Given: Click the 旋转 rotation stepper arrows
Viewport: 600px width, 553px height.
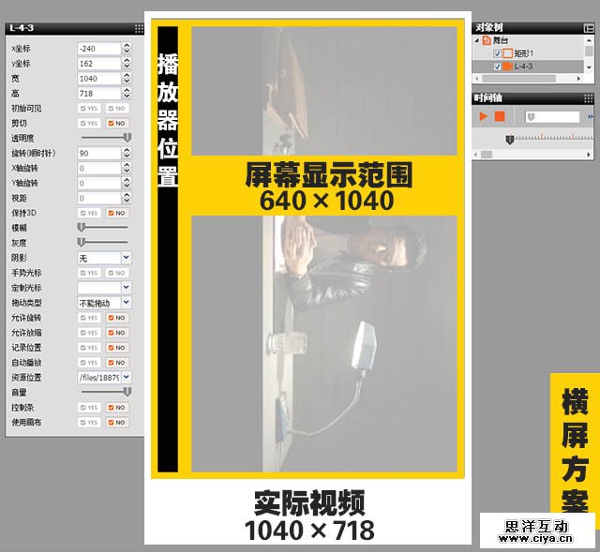Looking at the screenshot, I should pyautogui.click(x=127, y=154).
